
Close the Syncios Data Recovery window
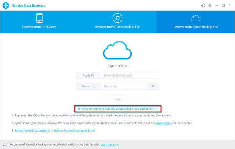[x=230, y=6]
